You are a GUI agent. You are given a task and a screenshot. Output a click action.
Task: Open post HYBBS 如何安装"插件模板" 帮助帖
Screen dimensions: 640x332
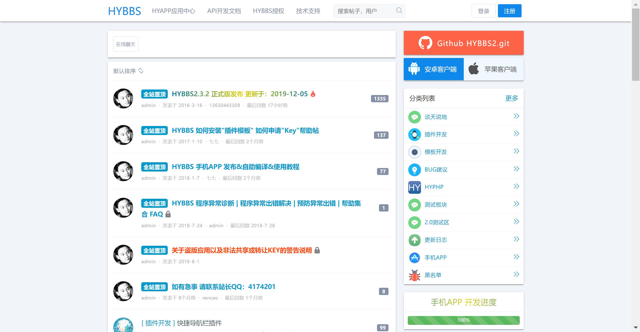245,130
